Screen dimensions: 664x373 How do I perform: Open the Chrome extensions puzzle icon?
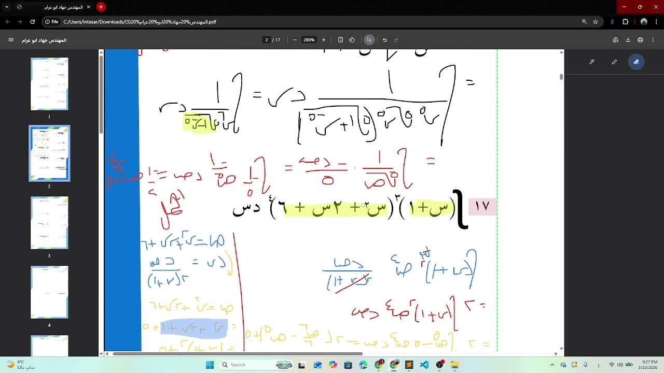pyautogui.click(x=625, y=22)
